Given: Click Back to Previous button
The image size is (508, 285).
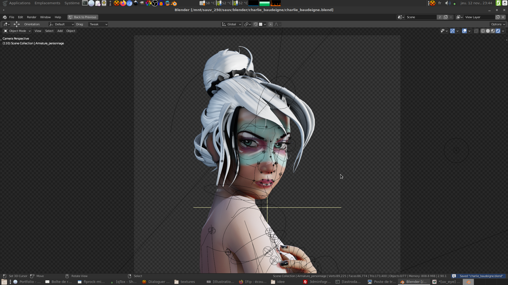Looking at the screenshot, I should (83, 17).
